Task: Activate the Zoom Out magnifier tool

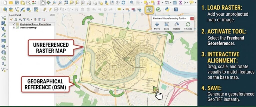Action: [x=60, y=2]
